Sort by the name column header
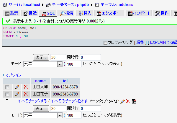The height and width of the screenshot is (123, 177). (40, 81)
